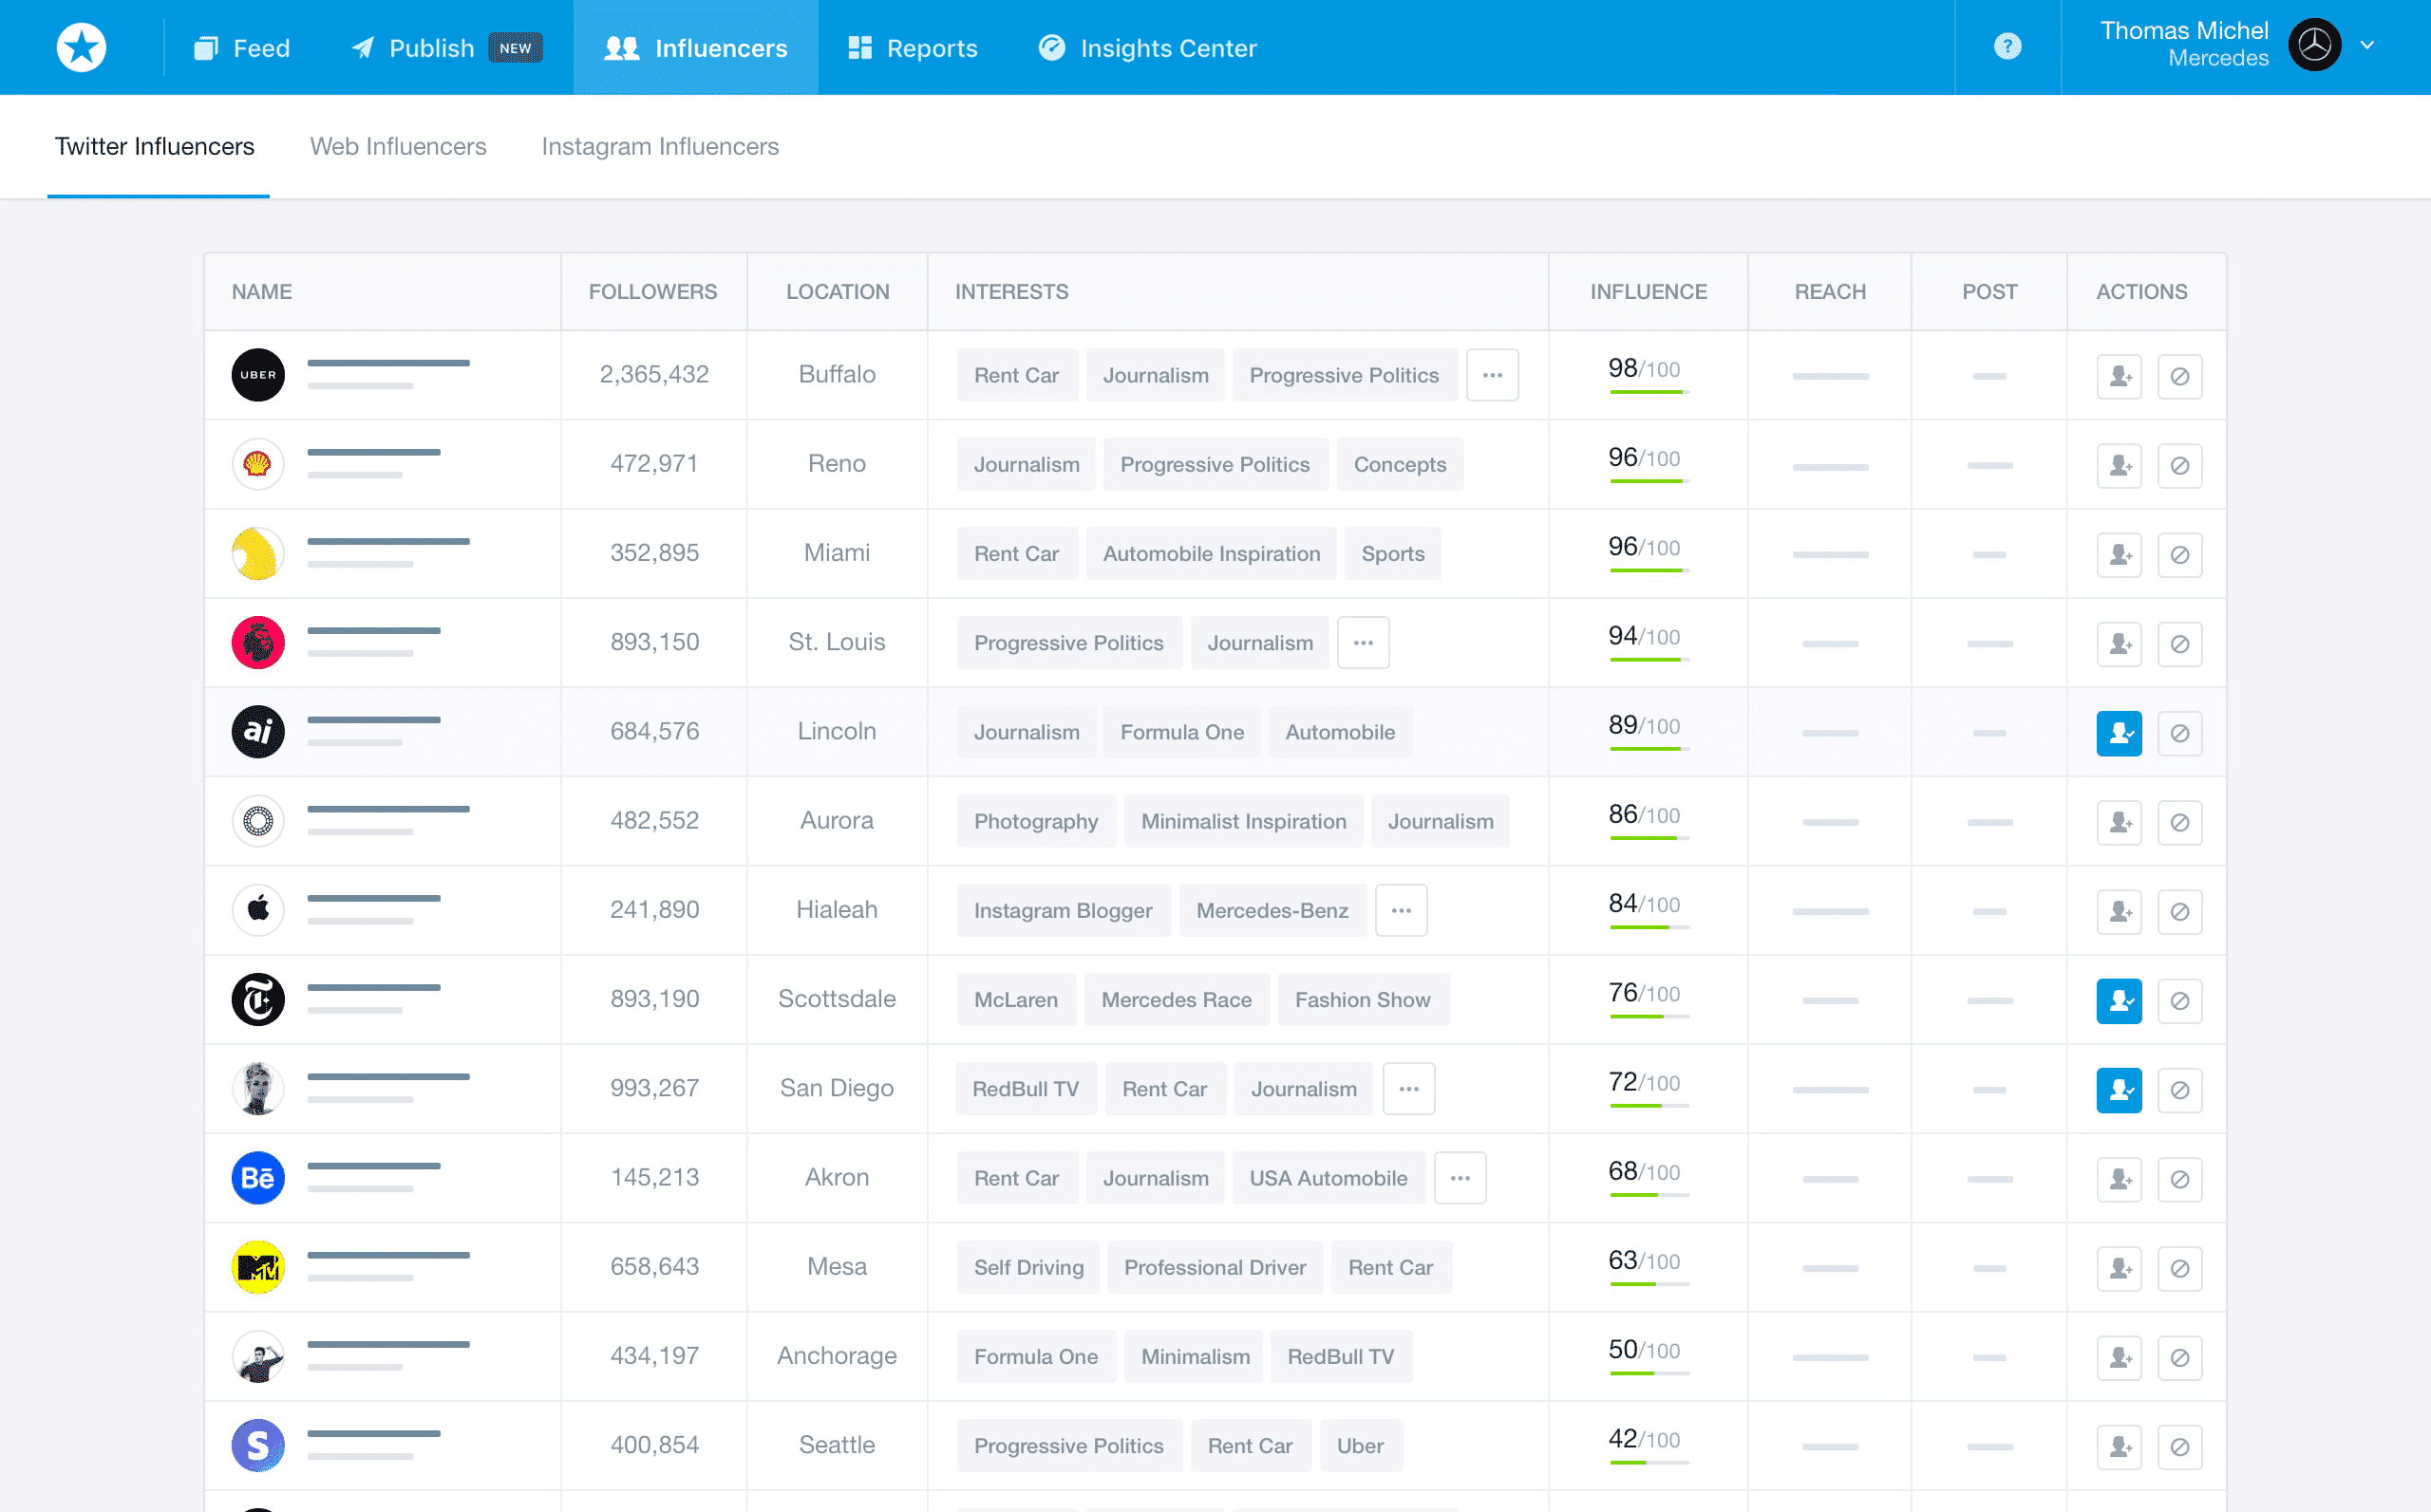Click the block icon in the Uber row
2431x1512 pixels.
(2179, 377)
